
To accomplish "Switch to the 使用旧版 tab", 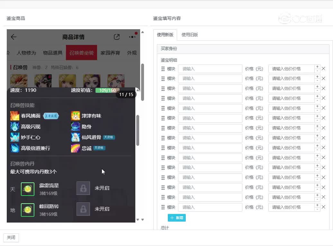I will coord(190,35).
